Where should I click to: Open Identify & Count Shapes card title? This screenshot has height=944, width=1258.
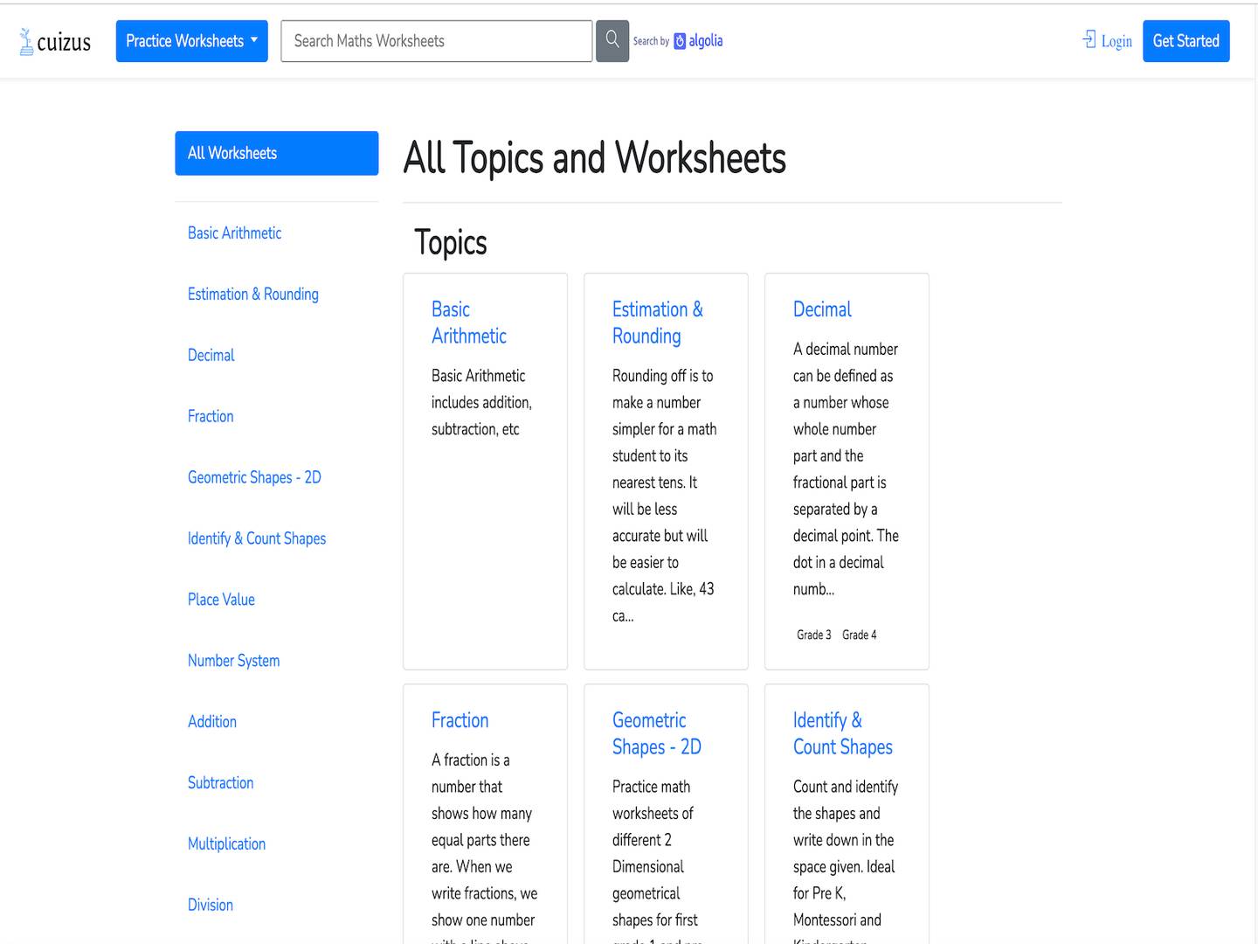[842, 733]
